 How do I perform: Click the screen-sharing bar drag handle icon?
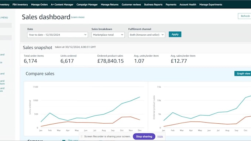click(82, 137)
